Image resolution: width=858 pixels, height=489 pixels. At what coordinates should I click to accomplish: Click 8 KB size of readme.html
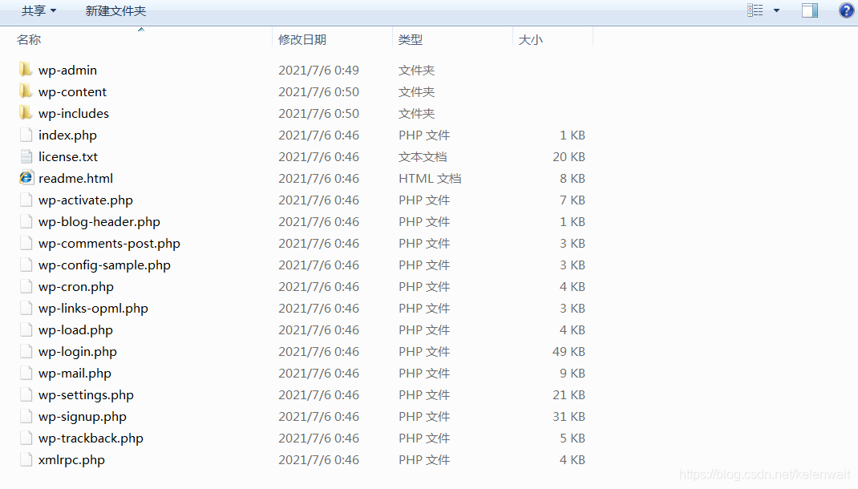point(573,179)
